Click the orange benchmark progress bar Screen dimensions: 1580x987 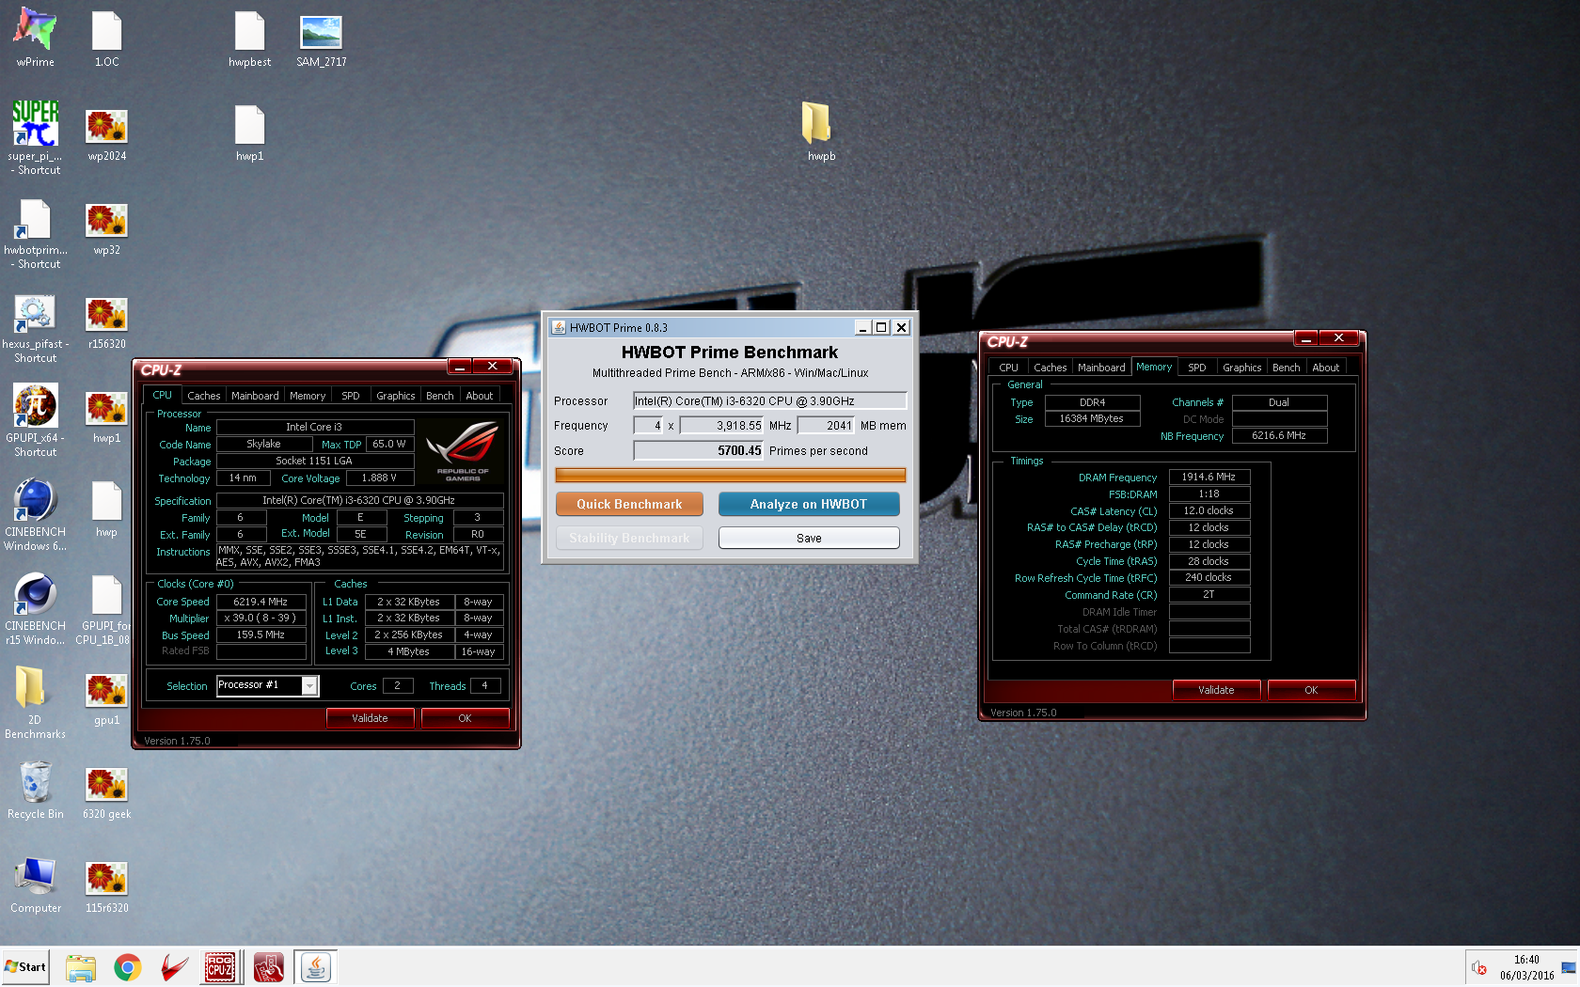(x=731, y=476)
